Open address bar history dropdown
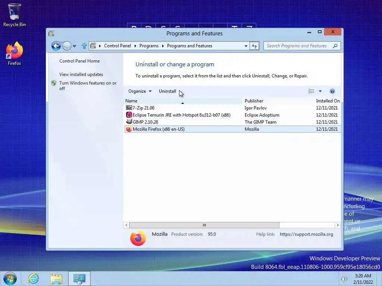 [246, 46]
